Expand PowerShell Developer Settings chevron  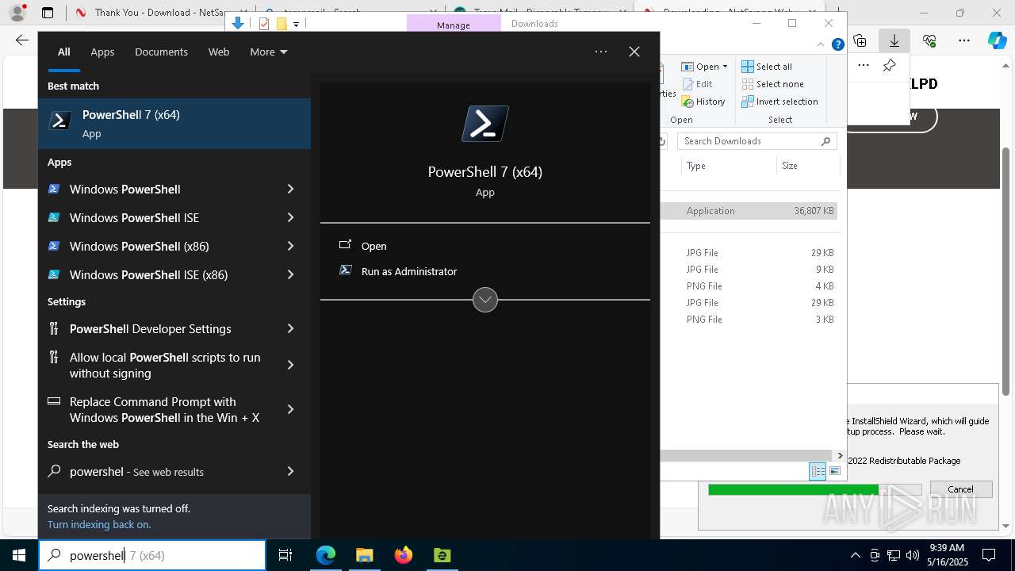pyautogui.click(x=290, y=328)
